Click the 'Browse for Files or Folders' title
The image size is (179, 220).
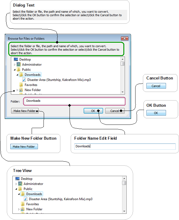[26, 39]
